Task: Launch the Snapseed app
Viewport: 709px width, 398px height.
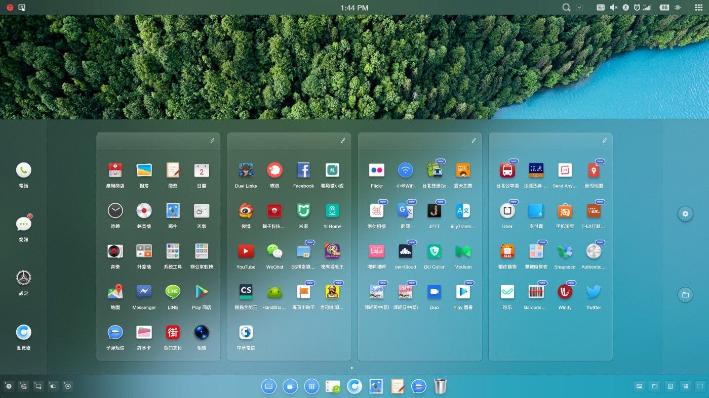Action: click(x=565, y=251)
